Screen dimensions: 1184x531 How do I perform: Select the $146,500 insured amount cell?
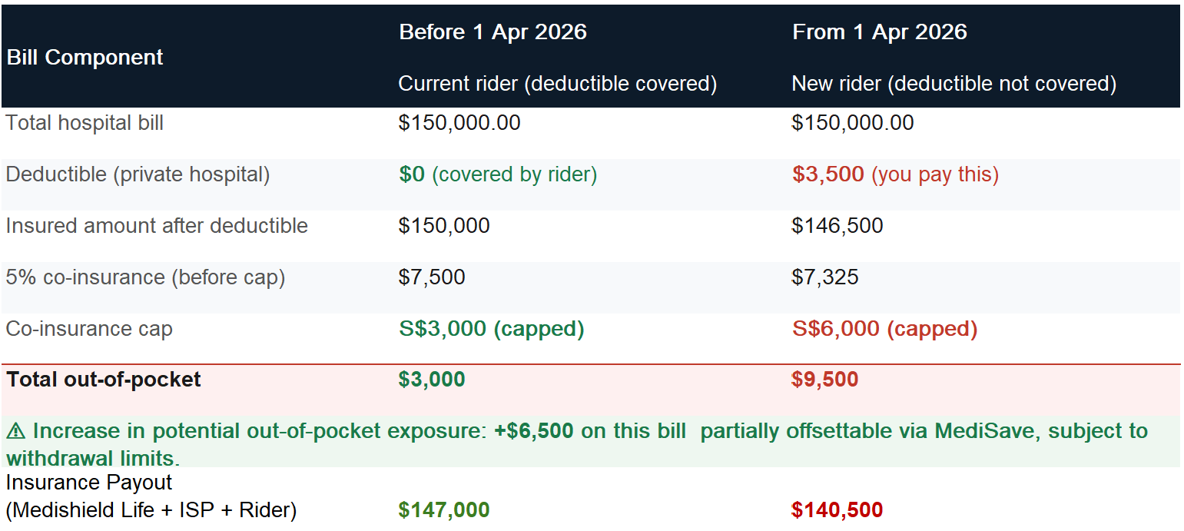[837, 226]
